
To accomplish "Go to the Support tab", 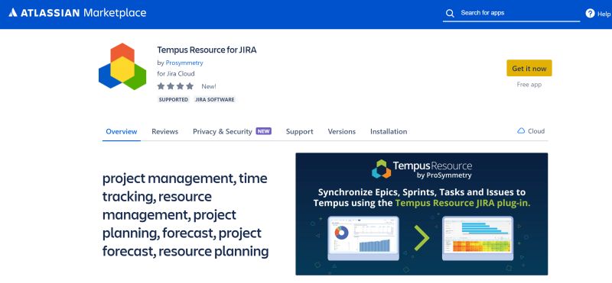I will pyautogui.click(x=299, y=131).
